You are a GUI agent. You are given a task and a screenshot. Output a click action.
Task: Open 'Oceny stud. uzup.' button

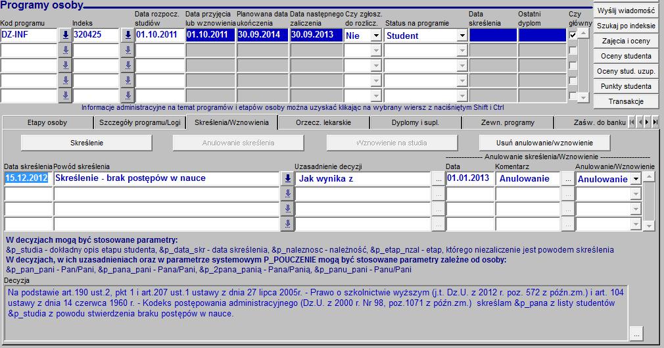626,71
